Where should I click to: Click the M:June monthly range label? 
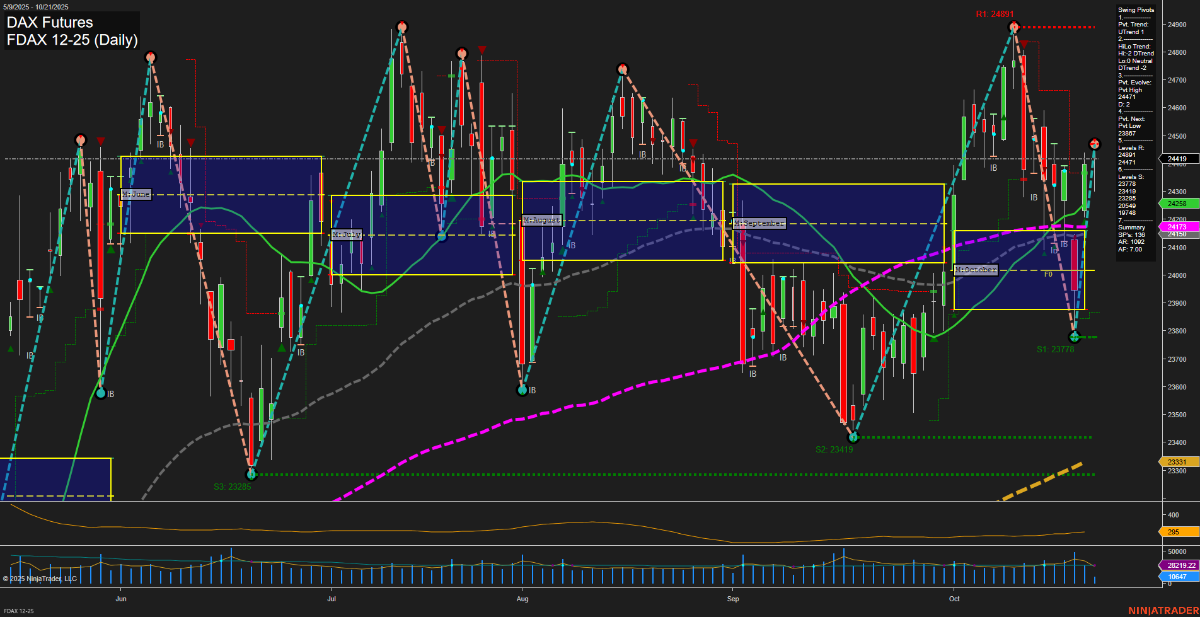135,194
